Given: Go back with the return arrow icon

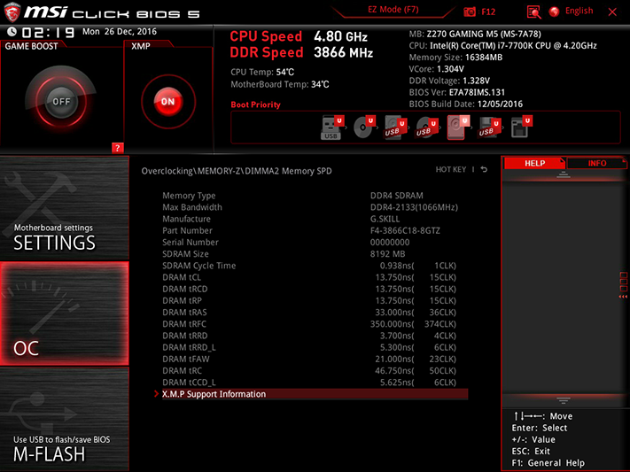Looking at the screenshot, I should (484, 169).
